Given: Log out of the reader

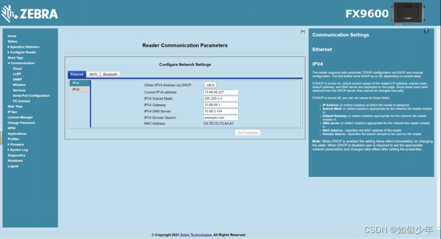Looking at the screenshot, I should click(x=13, y=166).
